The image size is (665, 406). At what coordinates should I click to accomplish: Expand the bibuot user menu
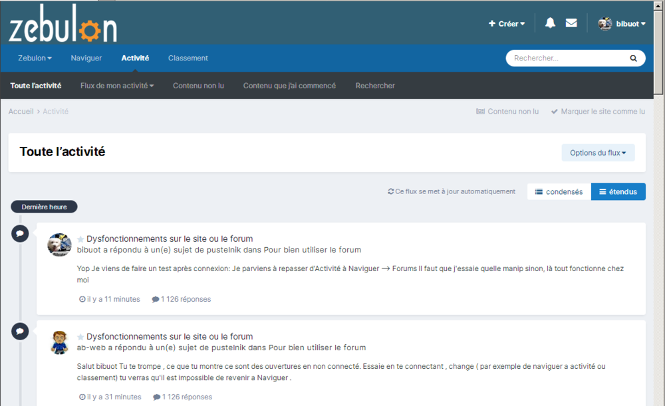tap(622, 24)
